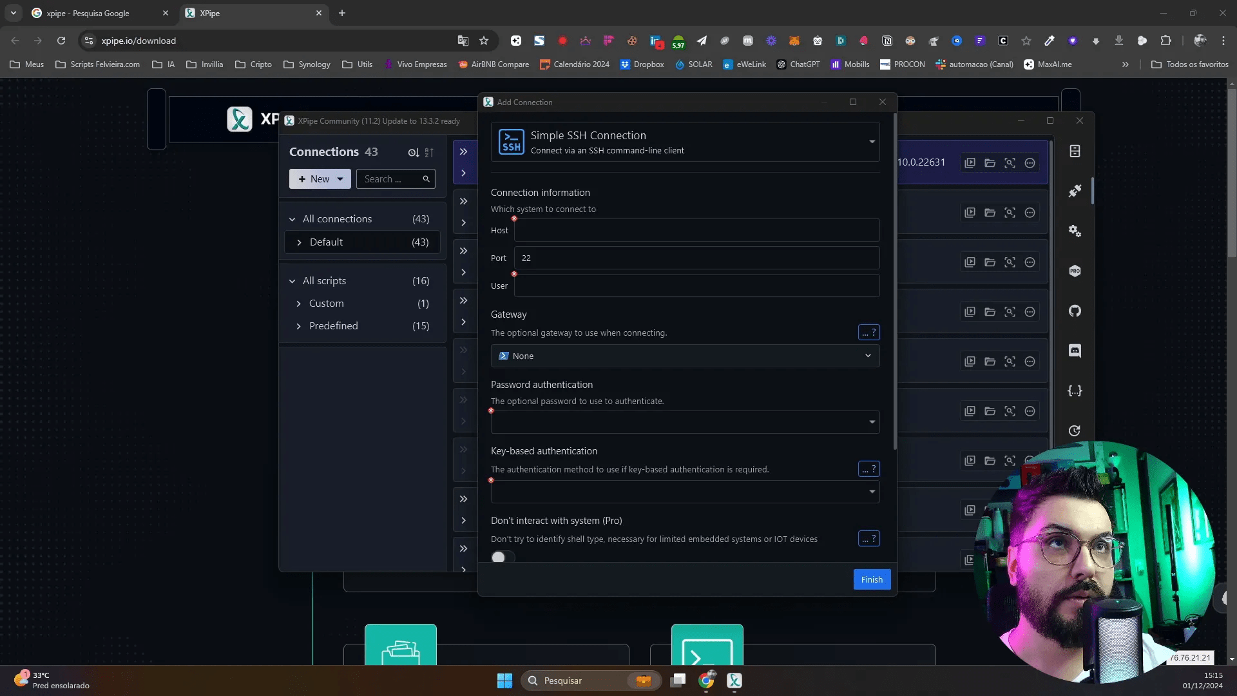
Task: Open the XPipe sidebar hub icon
Action: click(1075, 191)
